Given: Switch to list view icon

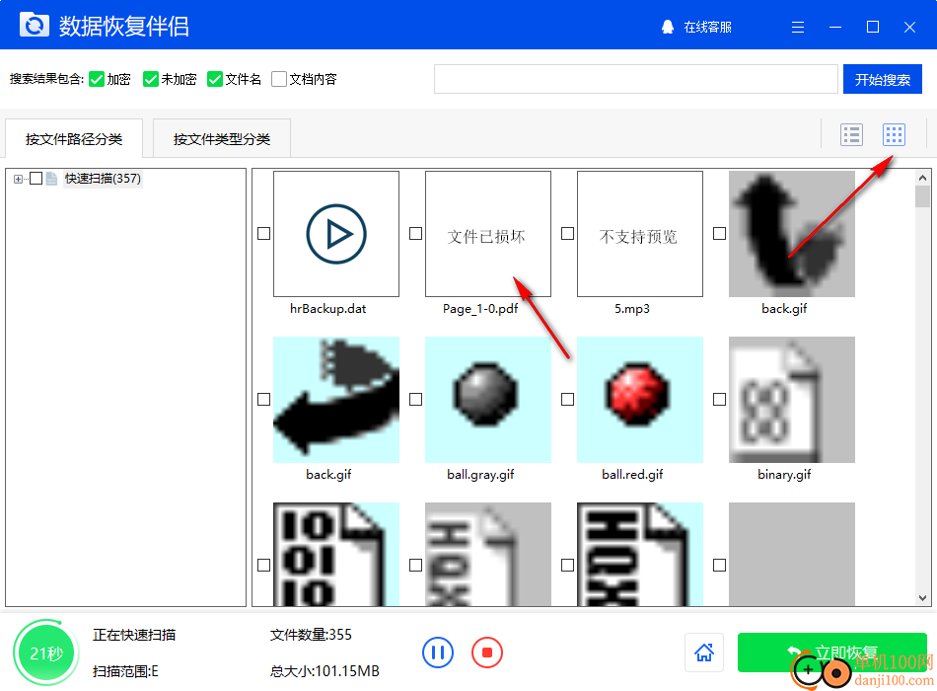Looking at the screenshot, I should point(851,134).
